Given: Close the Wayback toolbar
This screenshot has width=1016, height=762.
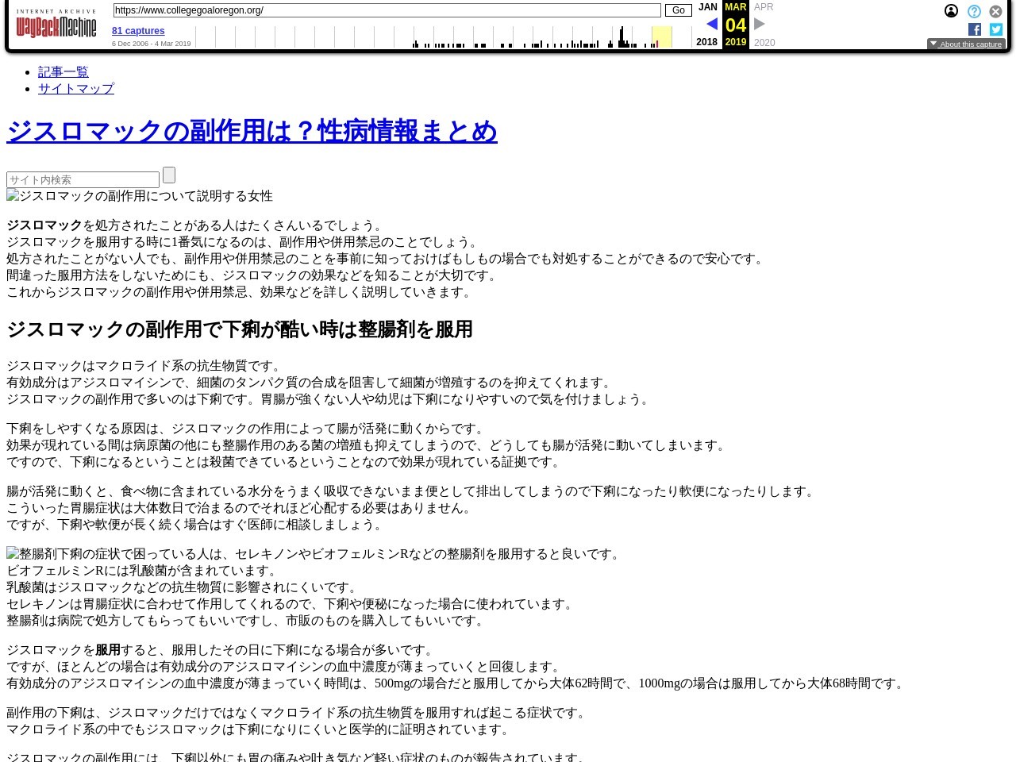Looking at the screenshot, I should pyautogui.click(x=995, y=12).
